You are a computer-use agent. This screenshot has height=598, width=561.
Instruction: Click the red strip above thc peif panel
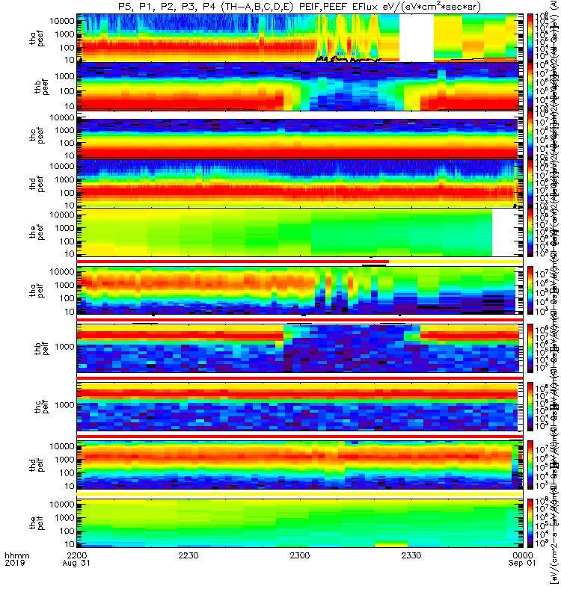pos(300,377)
